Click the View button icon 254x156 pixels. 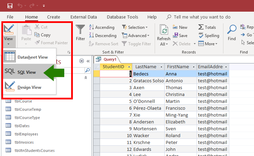point(9,29)
